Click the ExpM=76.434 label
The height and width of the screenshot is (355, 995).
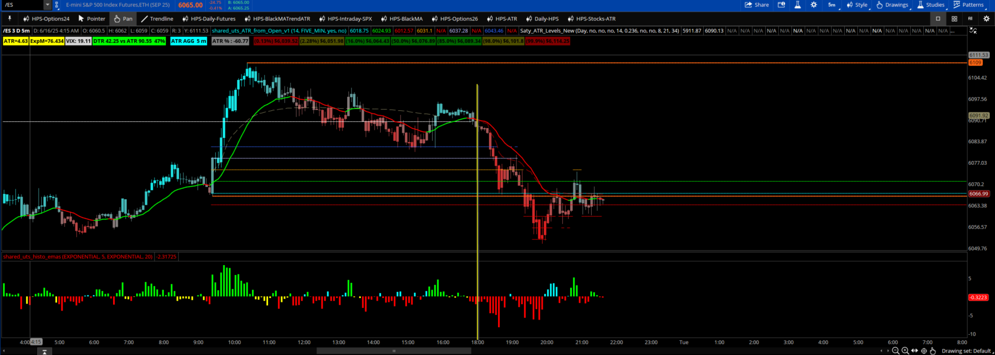coord(47,41)
